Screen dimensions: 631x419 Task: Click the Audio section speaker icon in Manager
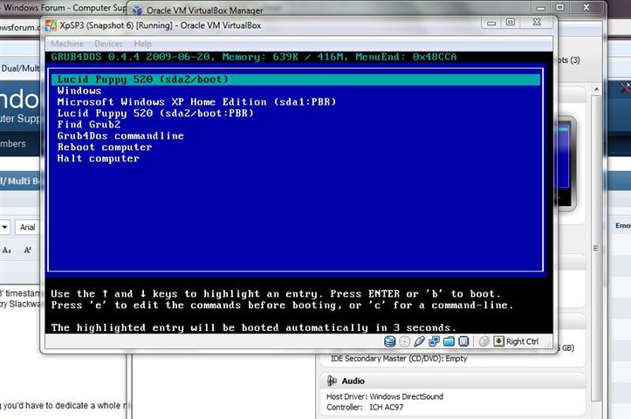tap(332, 381)
